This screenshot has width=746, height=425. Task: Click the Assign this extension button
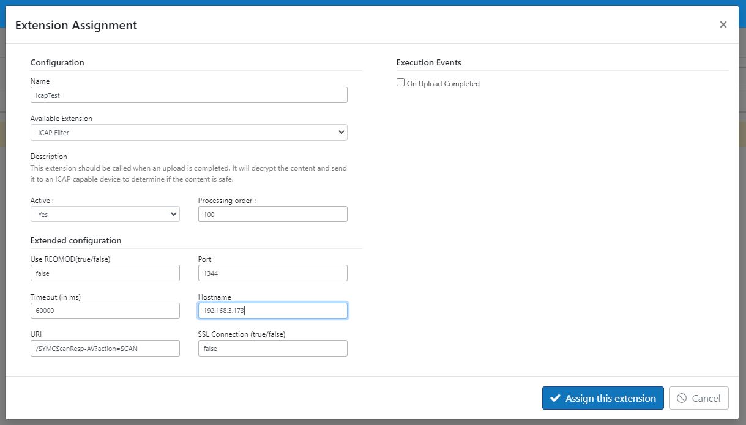603,398
